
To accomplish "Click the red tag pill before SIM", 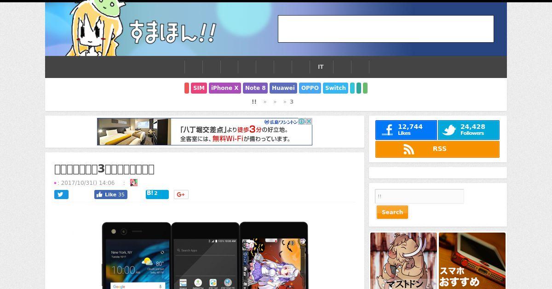I will click(187, 88).
